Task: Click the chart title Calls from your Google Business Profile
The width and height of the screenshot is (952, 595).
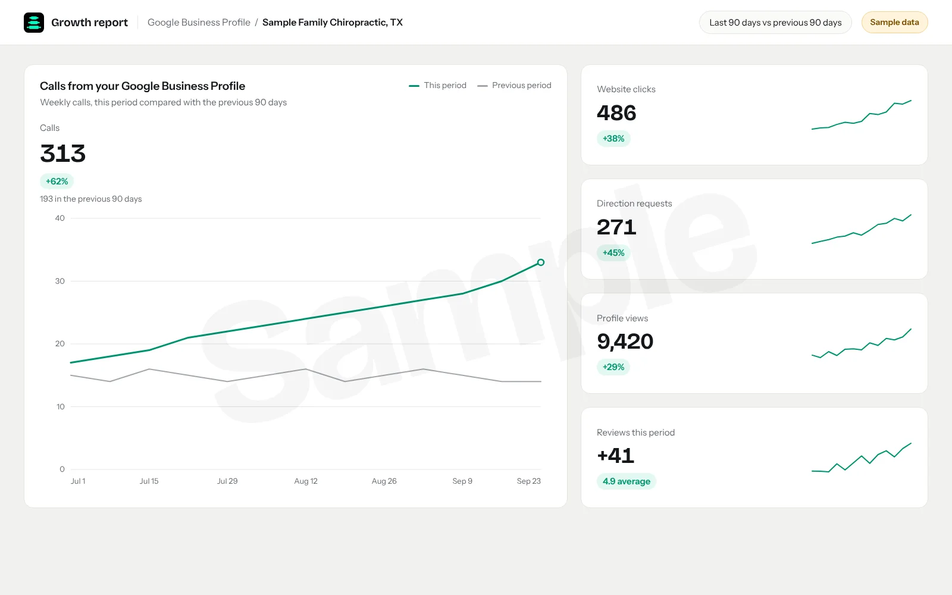Action: [x=142, y=86]
